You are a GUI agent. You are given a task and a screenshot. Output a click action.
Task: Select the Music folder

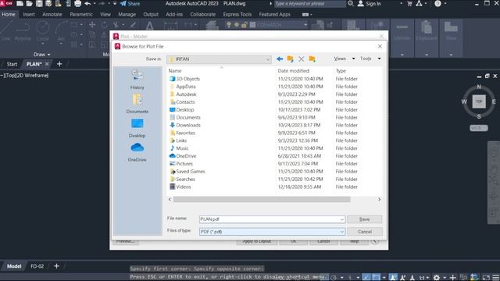[x=179, y=148]
